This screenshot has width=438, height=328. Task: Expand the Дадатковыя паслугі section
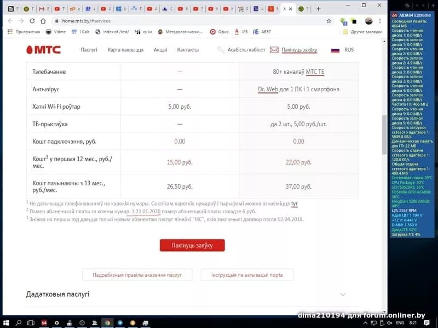pos(343,295)
